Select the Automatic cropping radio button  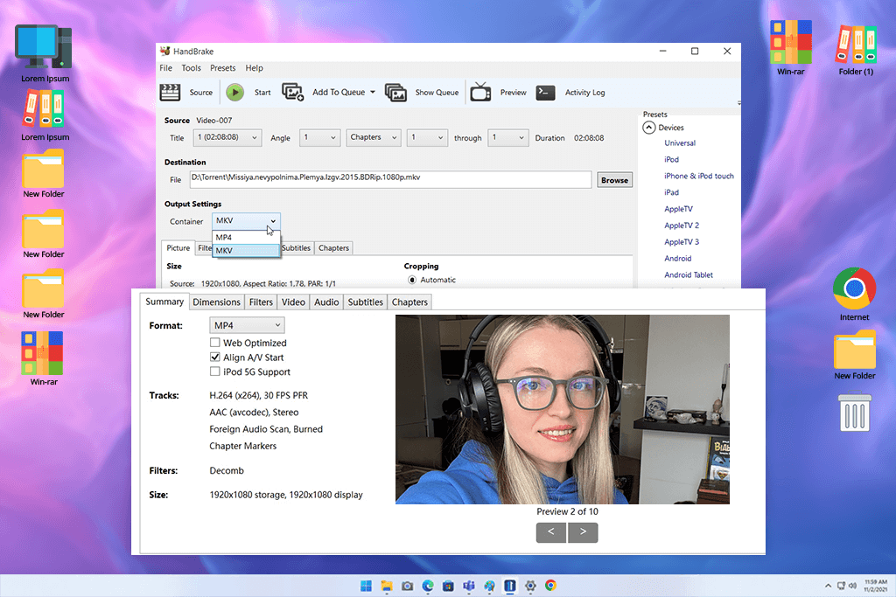point(412,280)
